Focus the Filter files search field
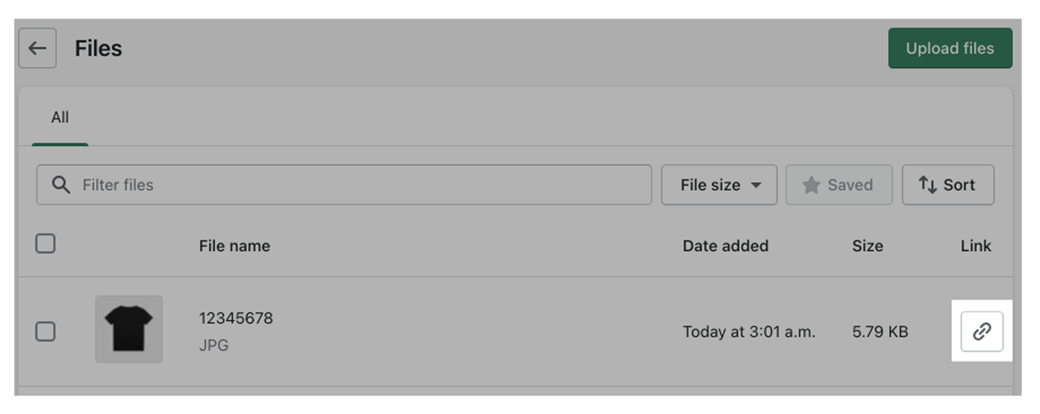1040x414 pixels. 357,185
